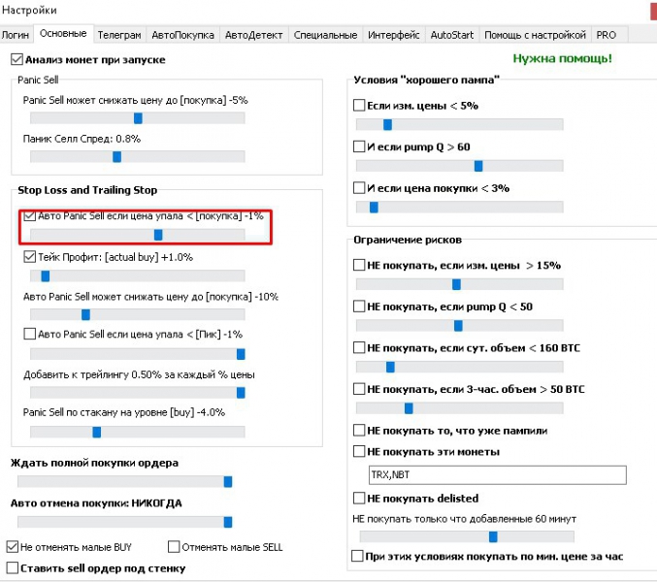Enable НЕ покупать delisted checkbox
The height and width of the screenshot is (582, 657).
point(359,498)
